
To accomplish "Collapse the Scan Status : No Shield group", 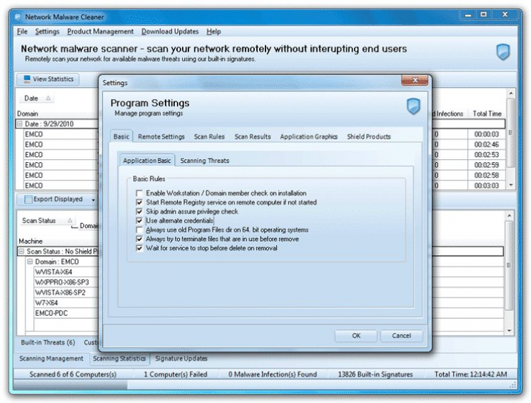I will tap(22, 251).
